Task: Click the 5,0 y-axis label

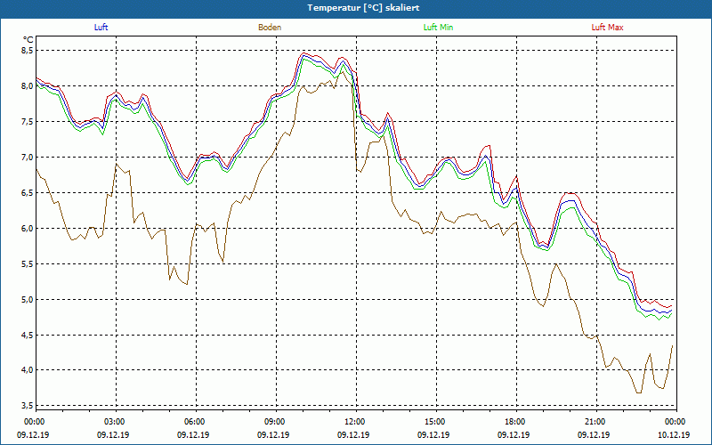Action: [x=28, y=299]
